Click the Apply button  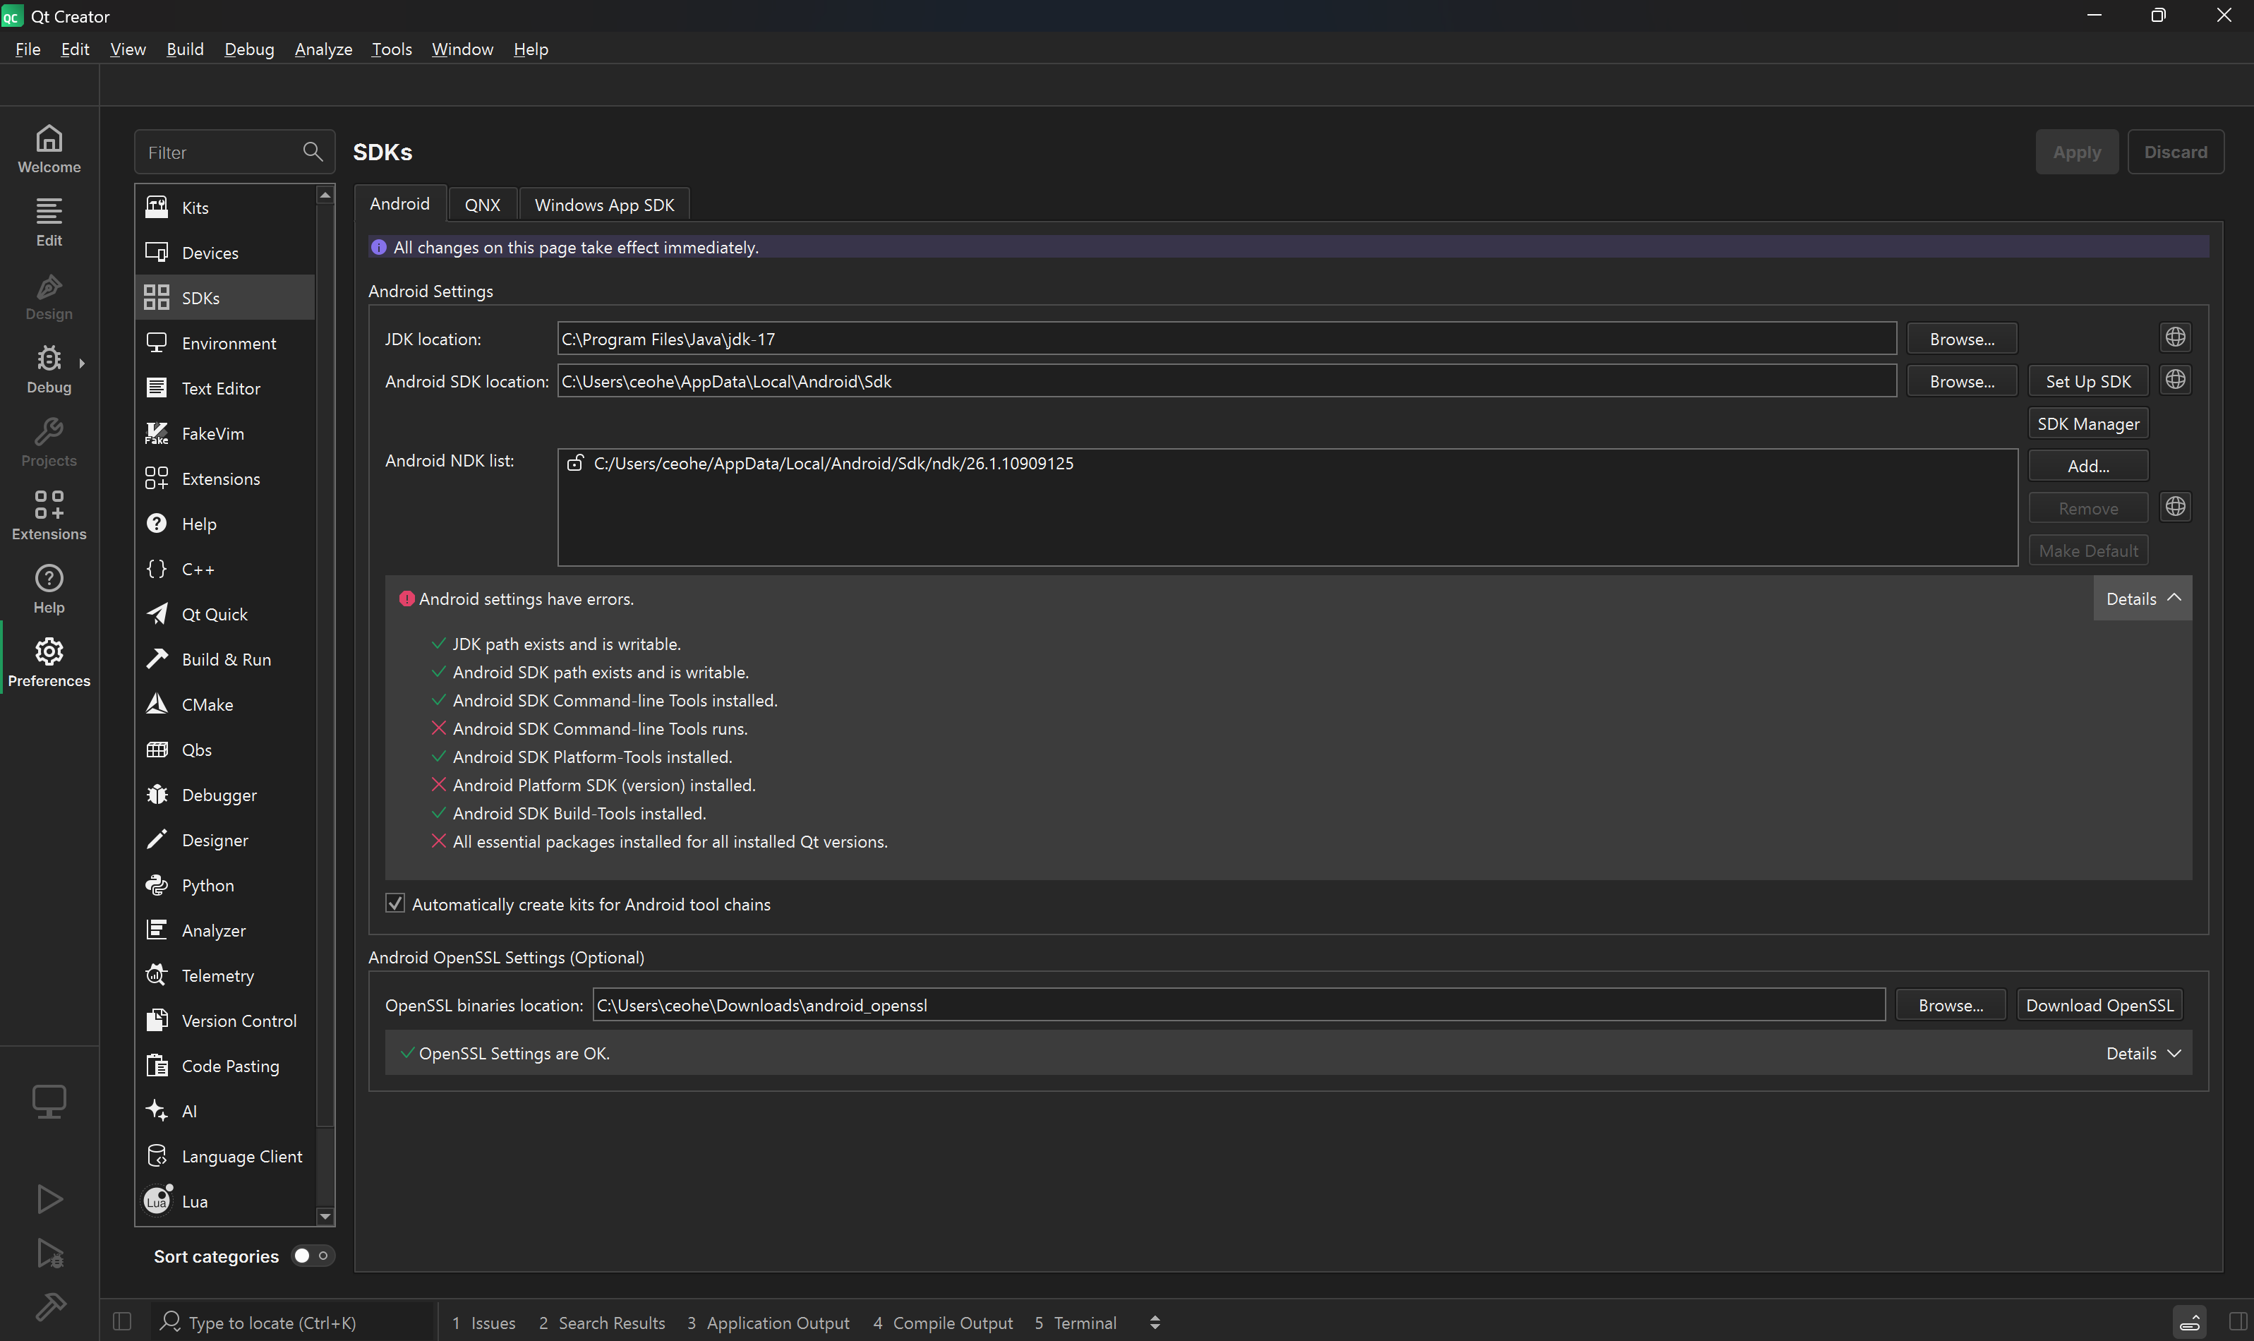pyautogui.click(x=2076, y=152)
